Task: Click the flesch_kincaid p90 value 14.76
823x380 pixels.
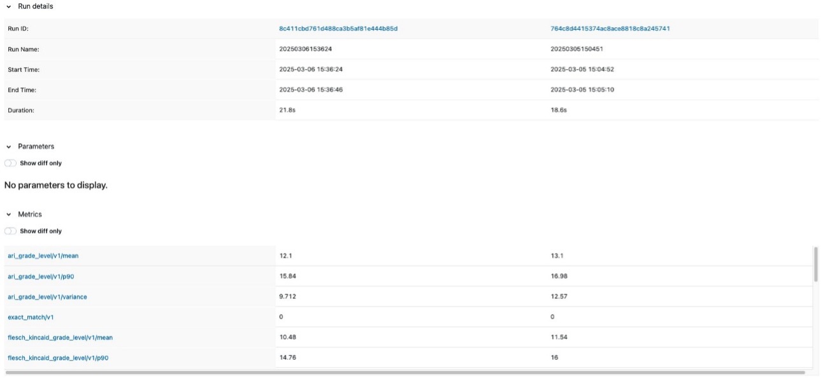Action: pyautogui.click(x=288, y=358)
